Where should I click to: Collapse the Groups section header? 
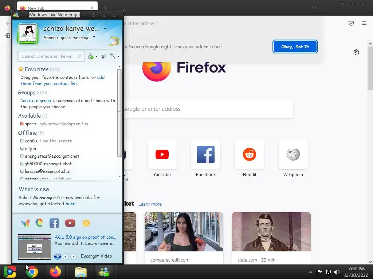pos(32,93)
